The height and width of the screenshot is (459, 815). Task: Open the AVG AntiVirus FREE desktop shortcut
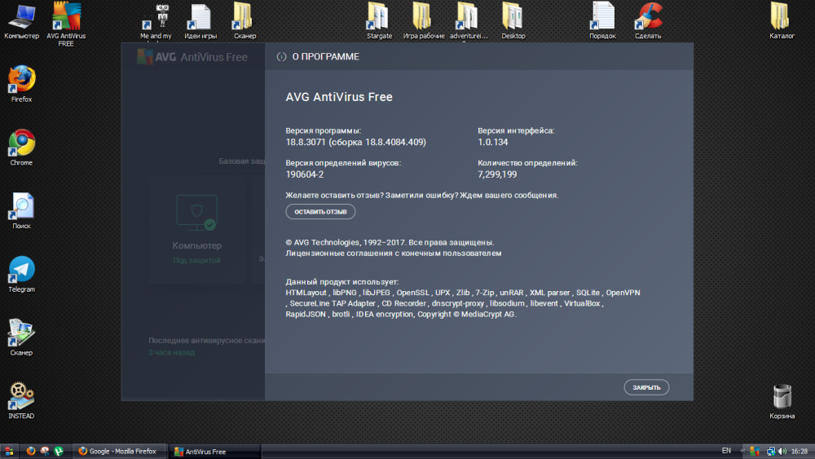(66, 24)
